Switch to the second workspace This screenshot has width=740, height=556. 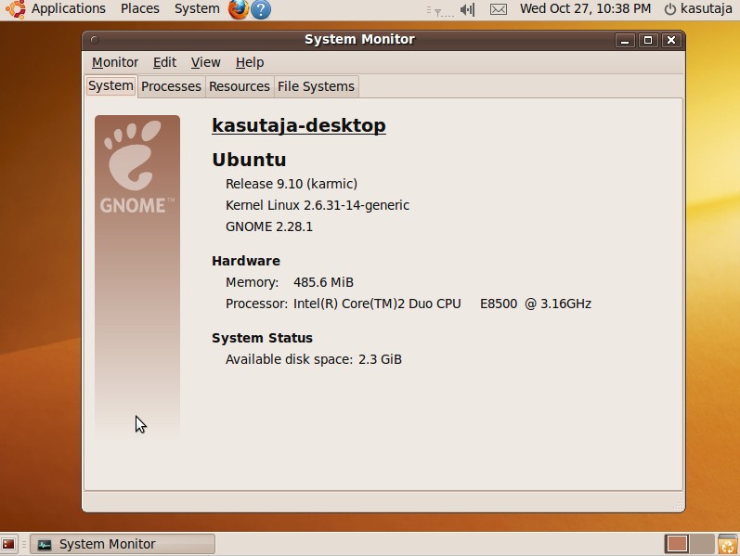click(x=702, y=544)
